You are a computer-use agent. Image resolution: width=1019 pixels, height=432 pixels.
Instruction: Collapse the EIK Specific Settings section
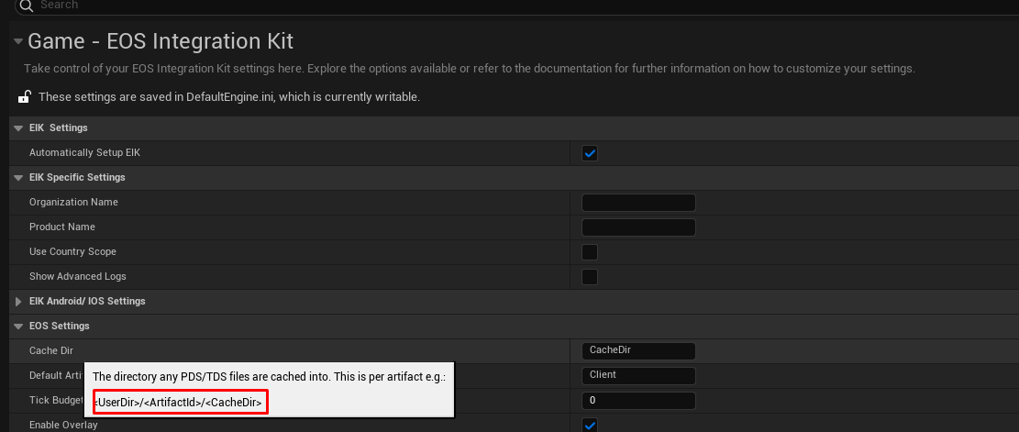click(18, 177)
